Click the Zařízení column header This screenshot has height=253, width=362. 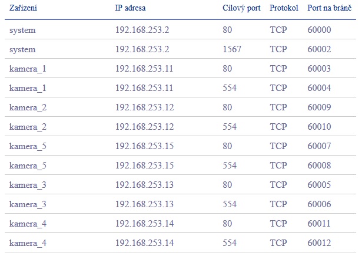pyautogui.click(x=23, y=8)
